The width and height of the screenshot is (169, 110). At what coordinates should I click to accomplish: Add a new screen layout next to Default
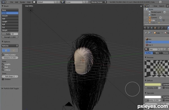pos(56,2)
